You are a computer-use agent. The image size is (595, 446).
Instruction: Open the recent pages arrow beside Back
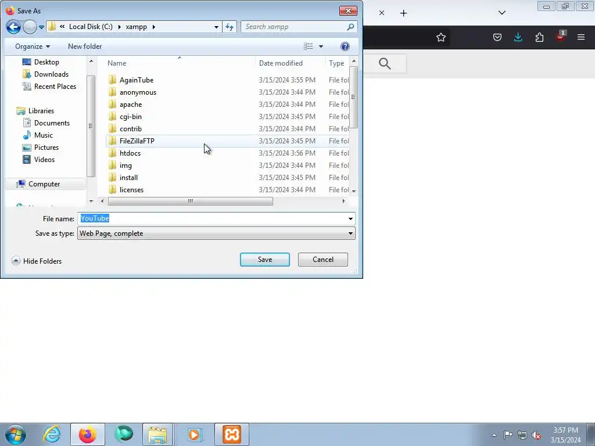[x=41, y=27]
